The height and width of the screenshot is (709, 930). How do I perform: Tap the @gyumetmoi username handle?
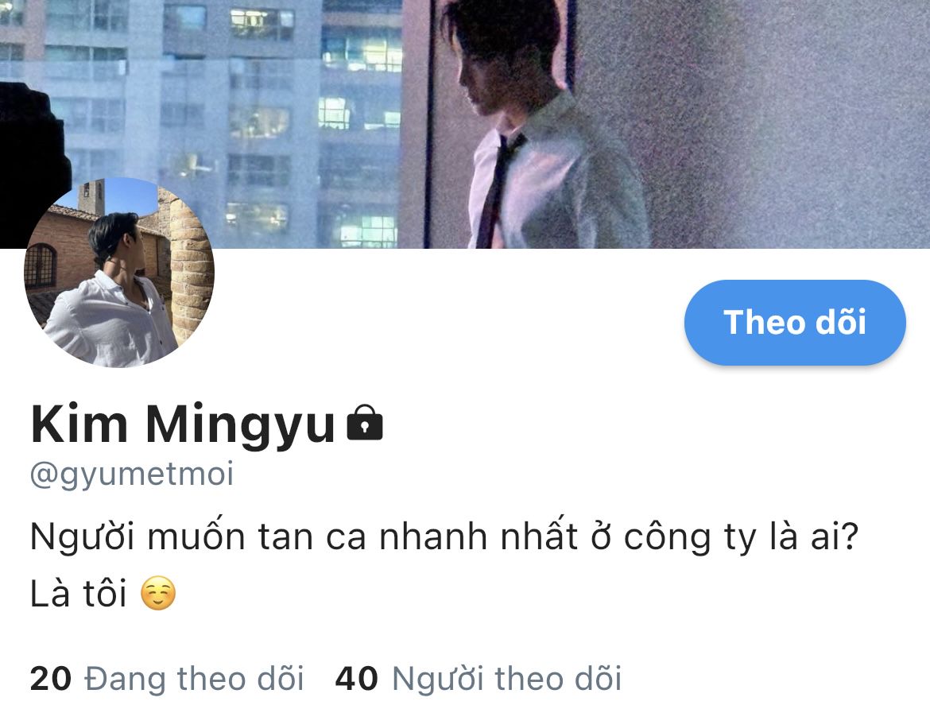click(x=132, y=475)
